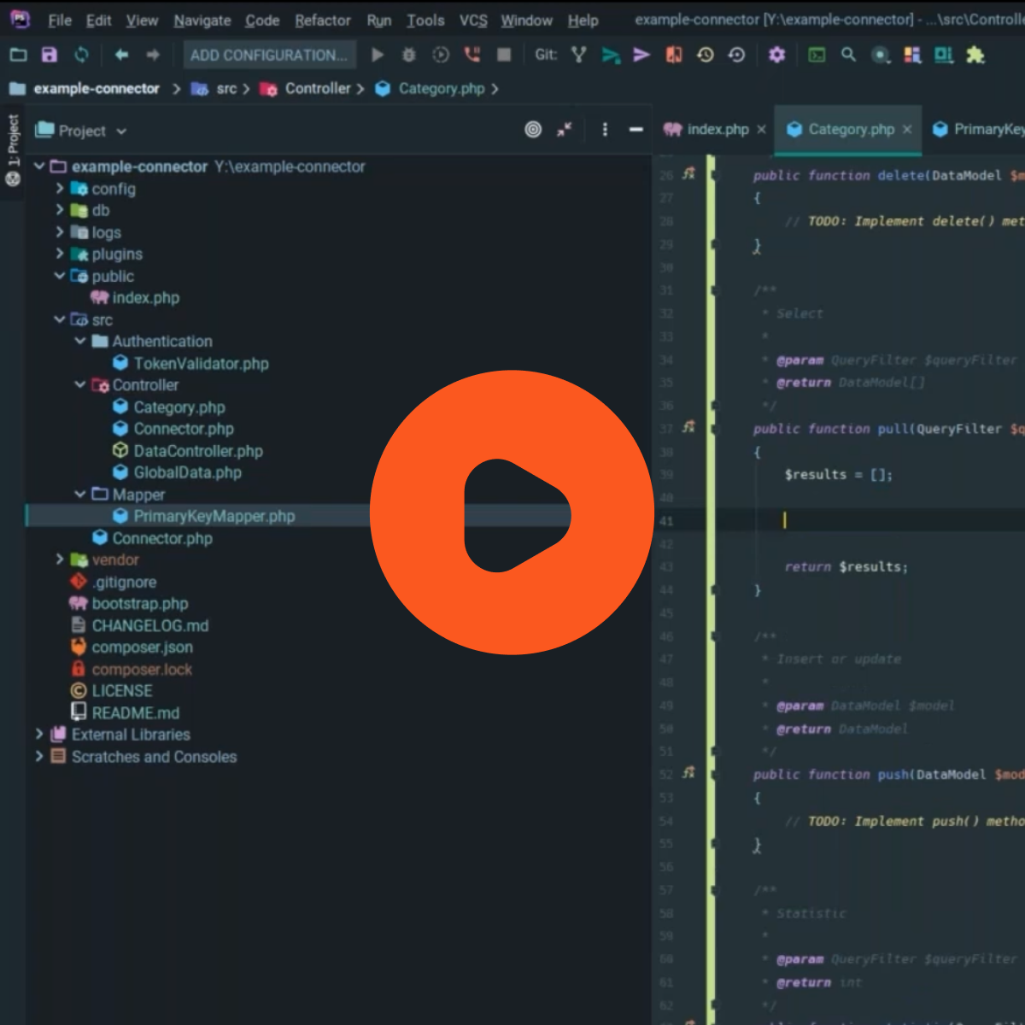The image size is (1025, 1025).
Task: Click the Stop square icon
Action: point(504,55)
